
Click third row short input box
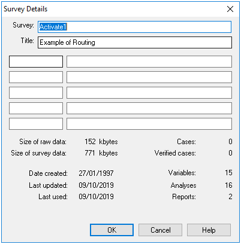point(36,93)
